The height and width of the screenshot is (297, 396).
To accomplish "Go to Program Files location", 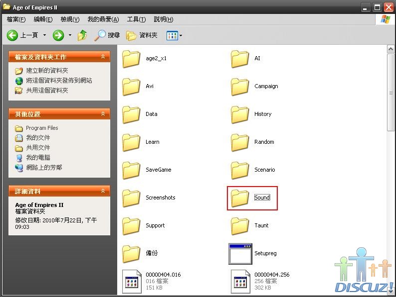I will tap(42, 128).
